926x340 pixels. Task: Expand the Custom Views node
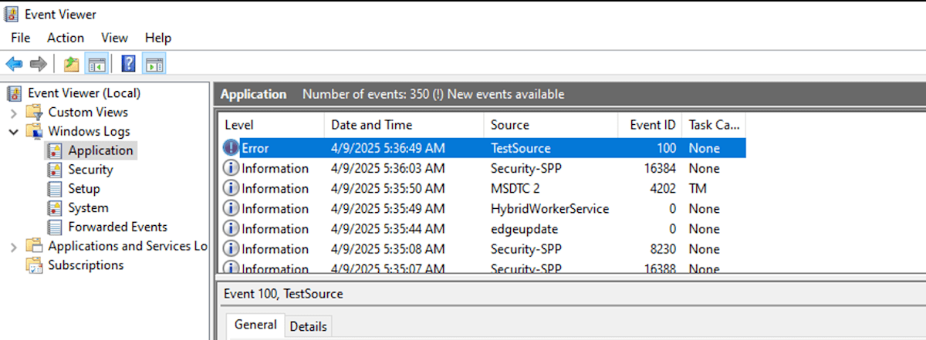pyautogui.click(x=14, y=113)
